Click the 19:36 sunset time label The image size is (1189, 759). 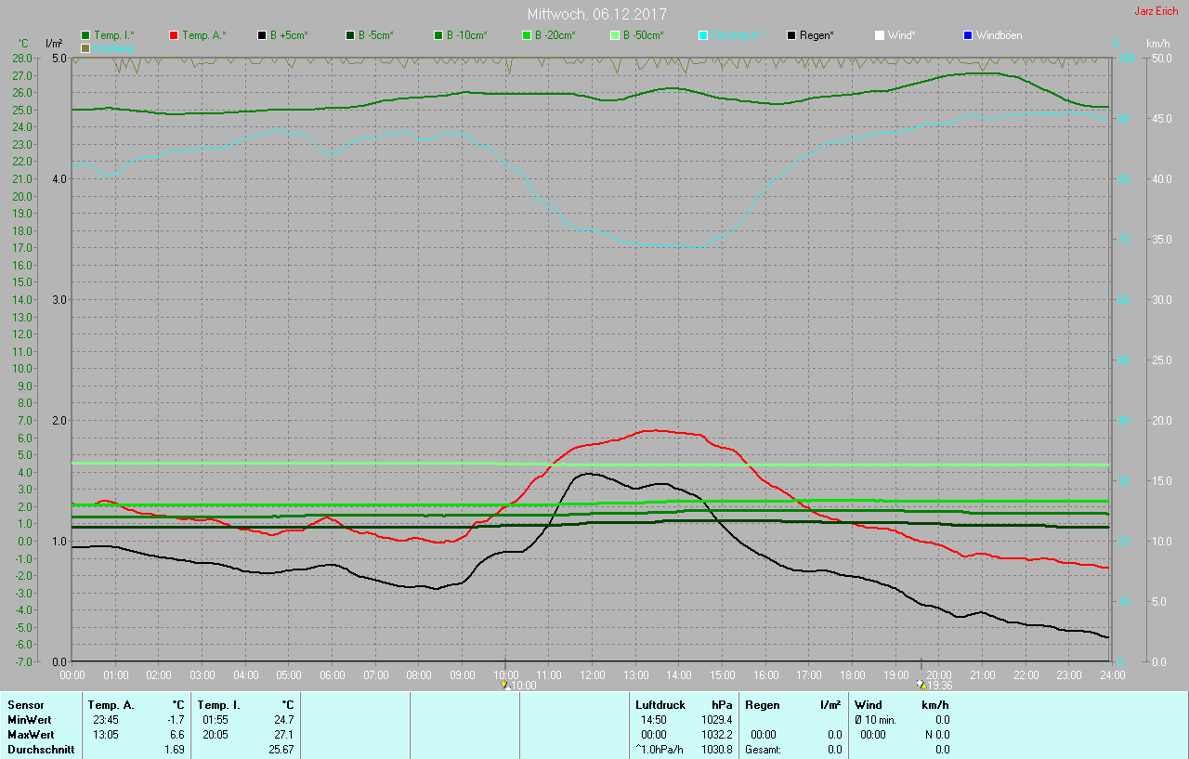tap(940, 686)
